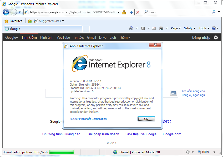Open YouTube in the Google bar
The height and width of the screenshot is (157, 223).
pyautogui.click(x=63, y=37)
